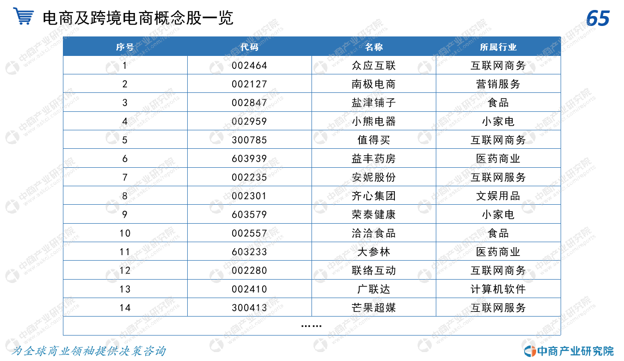Select stock code 300413
The height and width of the screenshot is (361, 624).
tap(249, 308)
